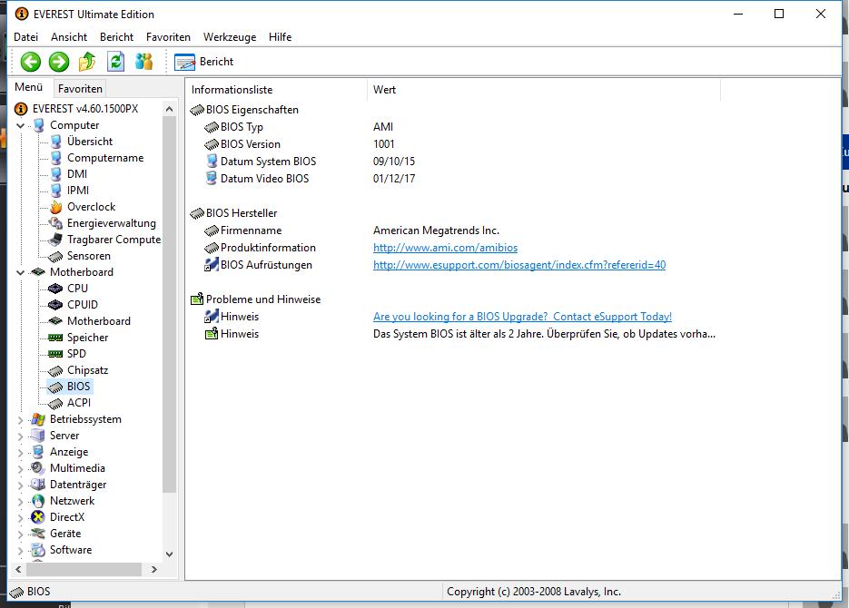The image size is (849, 608).
Task: Open the esupport.com biosagent link
Action: (x=519, y=265)
